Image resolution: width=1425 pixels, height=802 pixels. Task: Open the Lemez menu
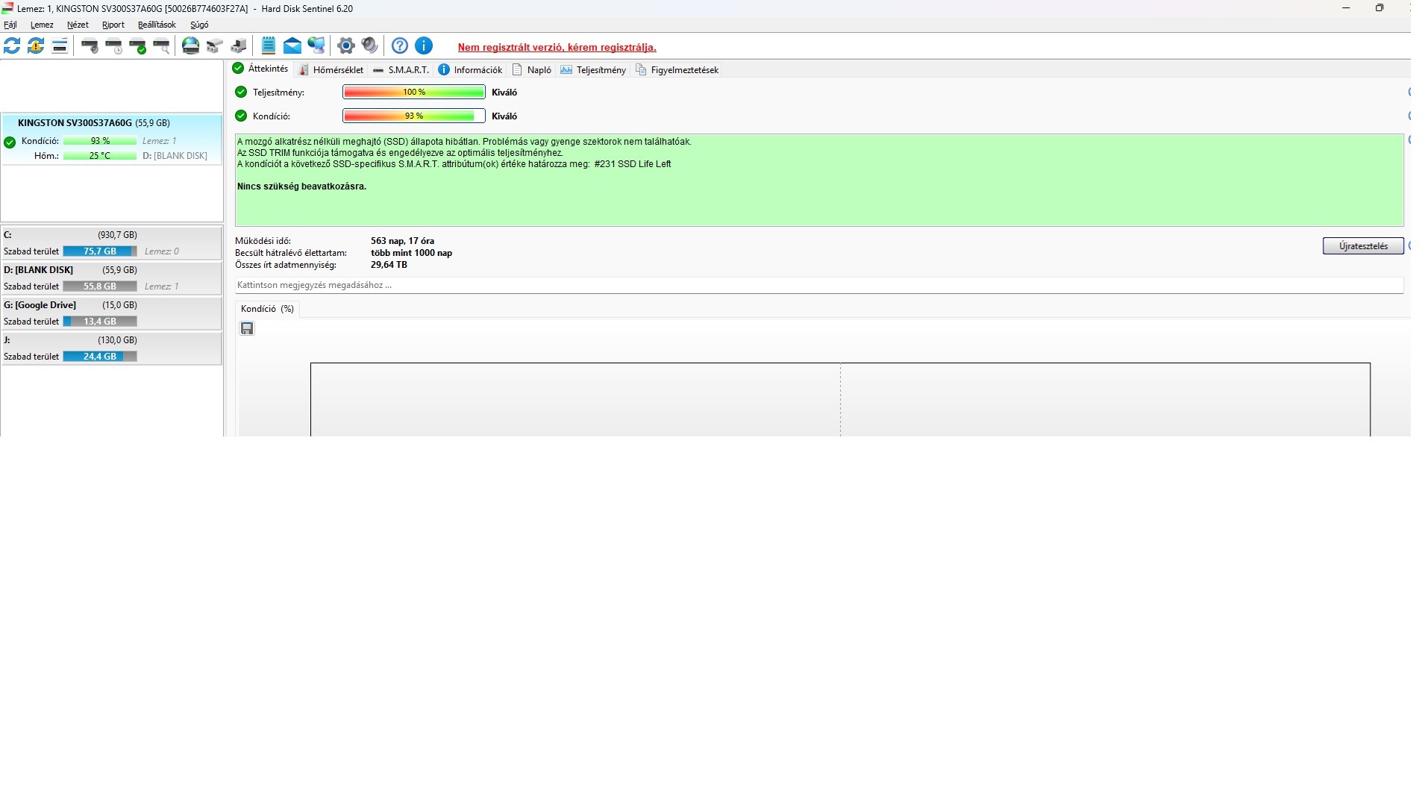42,25
